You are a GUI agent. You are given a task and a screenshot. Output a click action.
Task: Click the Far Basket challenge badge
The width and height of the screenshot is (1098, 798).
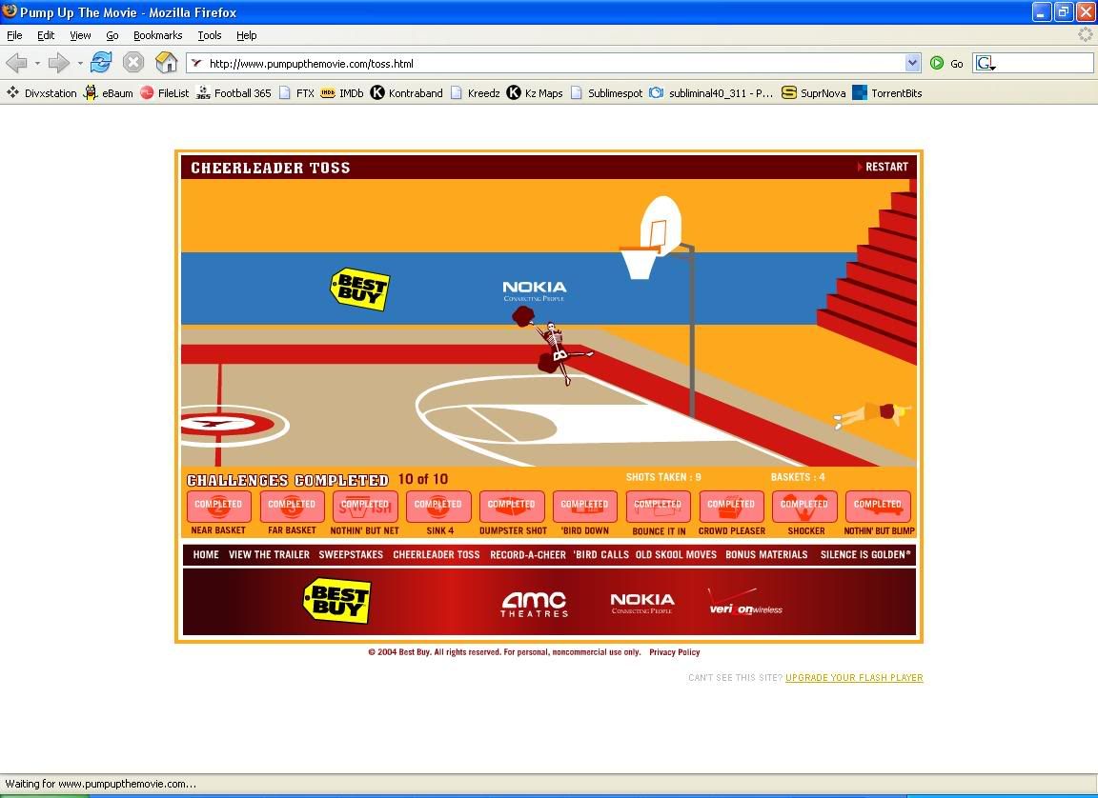point(292,507)
